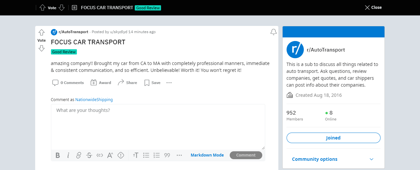The image size is (420, 170).
Task: Downvote the post in the top black bar
Action: tap(62, 8)
